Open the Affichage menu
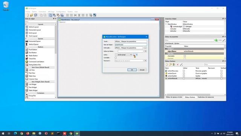Viewport: 241px width, 136px height. (x=51, y=12)
